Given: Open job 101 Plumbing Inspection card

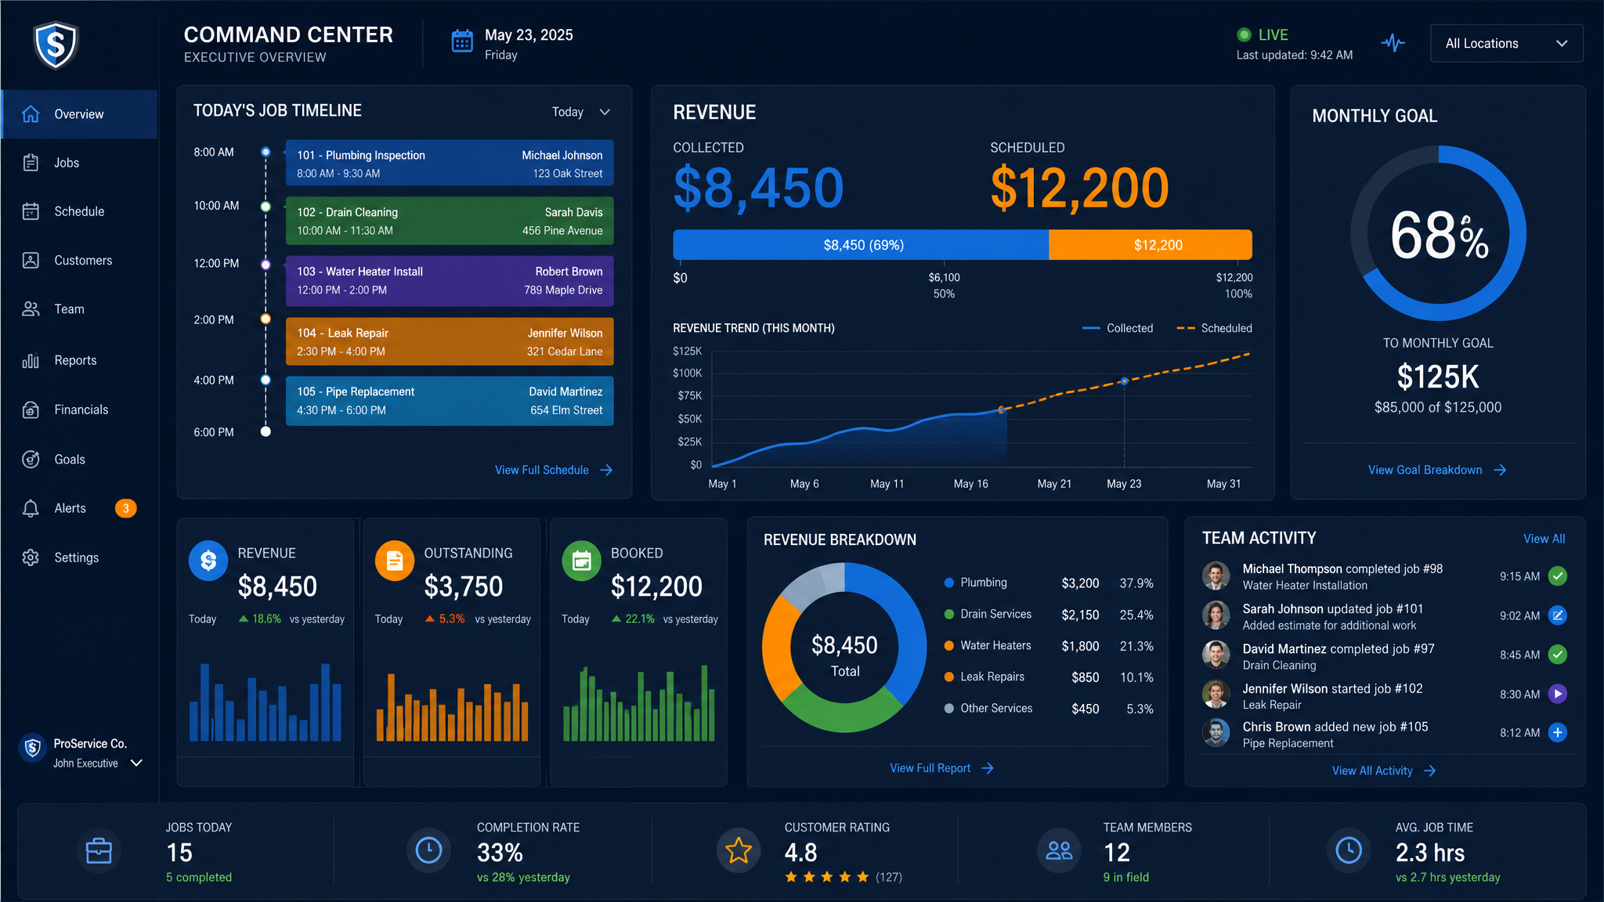Looking at the screenshot, I should (x=450, y=163).
